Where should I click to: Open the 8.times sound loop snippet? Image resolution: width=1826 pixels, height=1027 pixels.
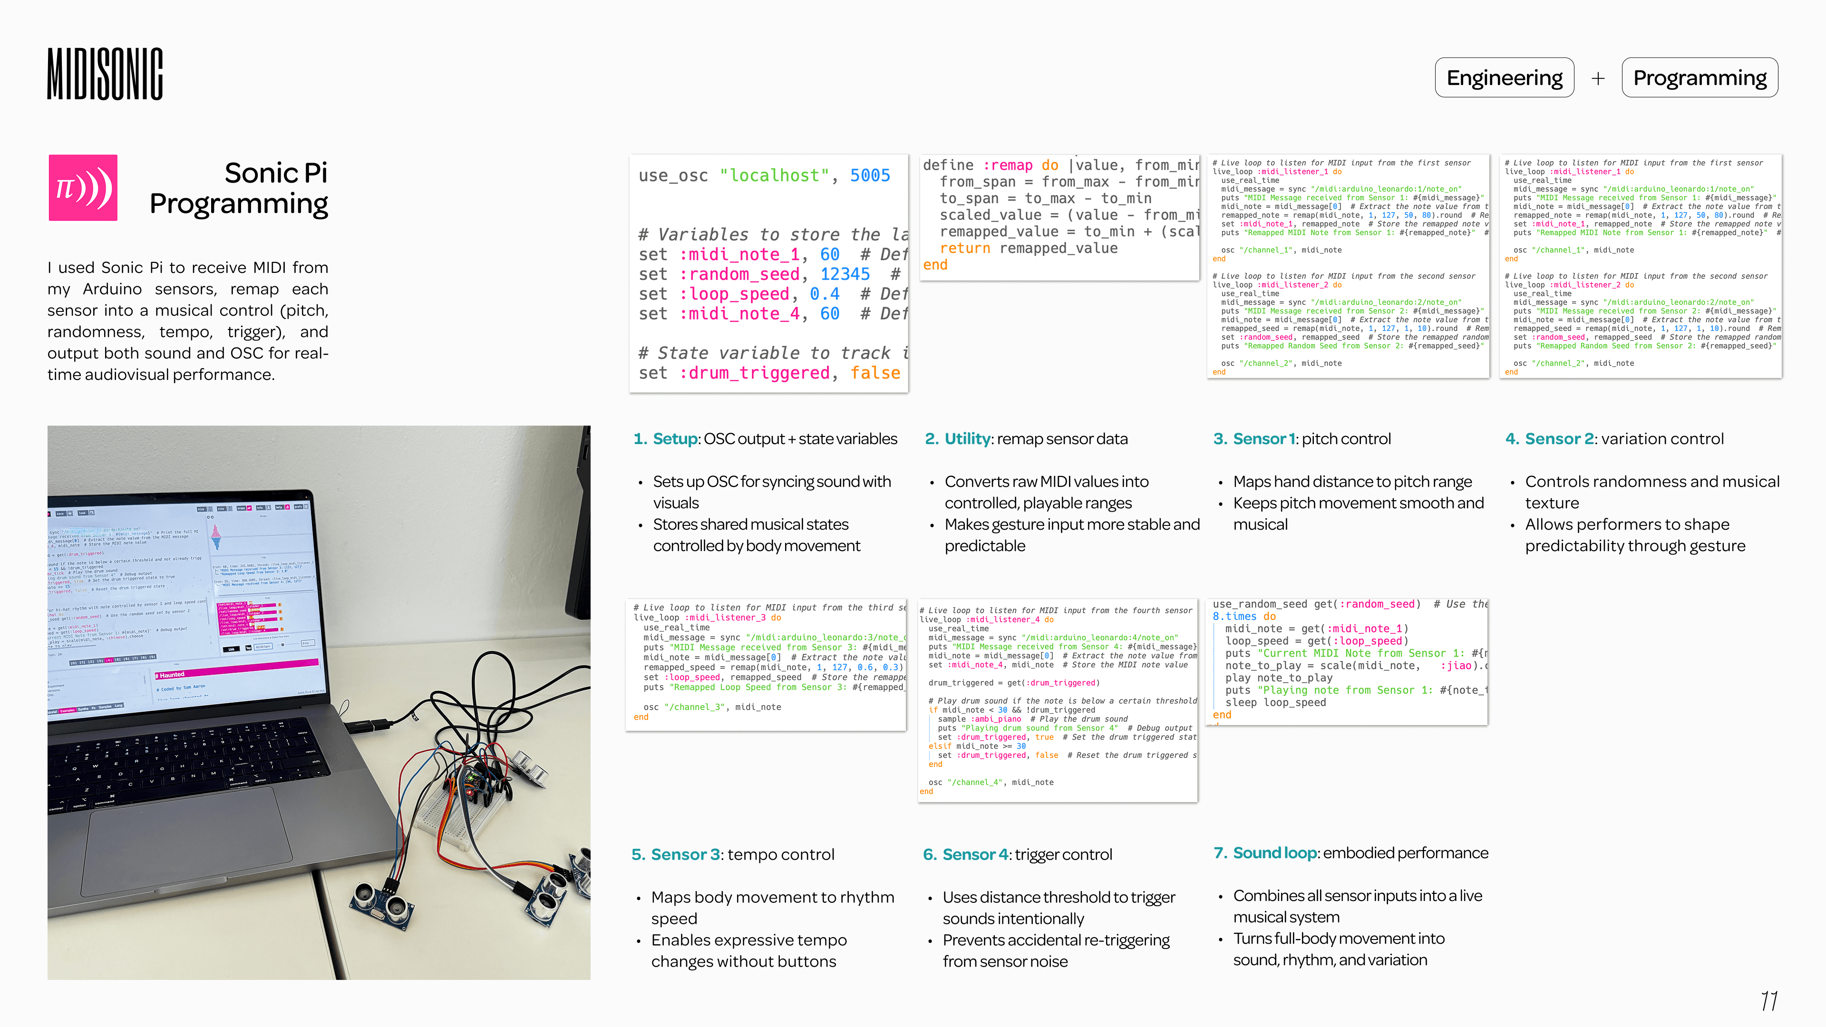1346,660
